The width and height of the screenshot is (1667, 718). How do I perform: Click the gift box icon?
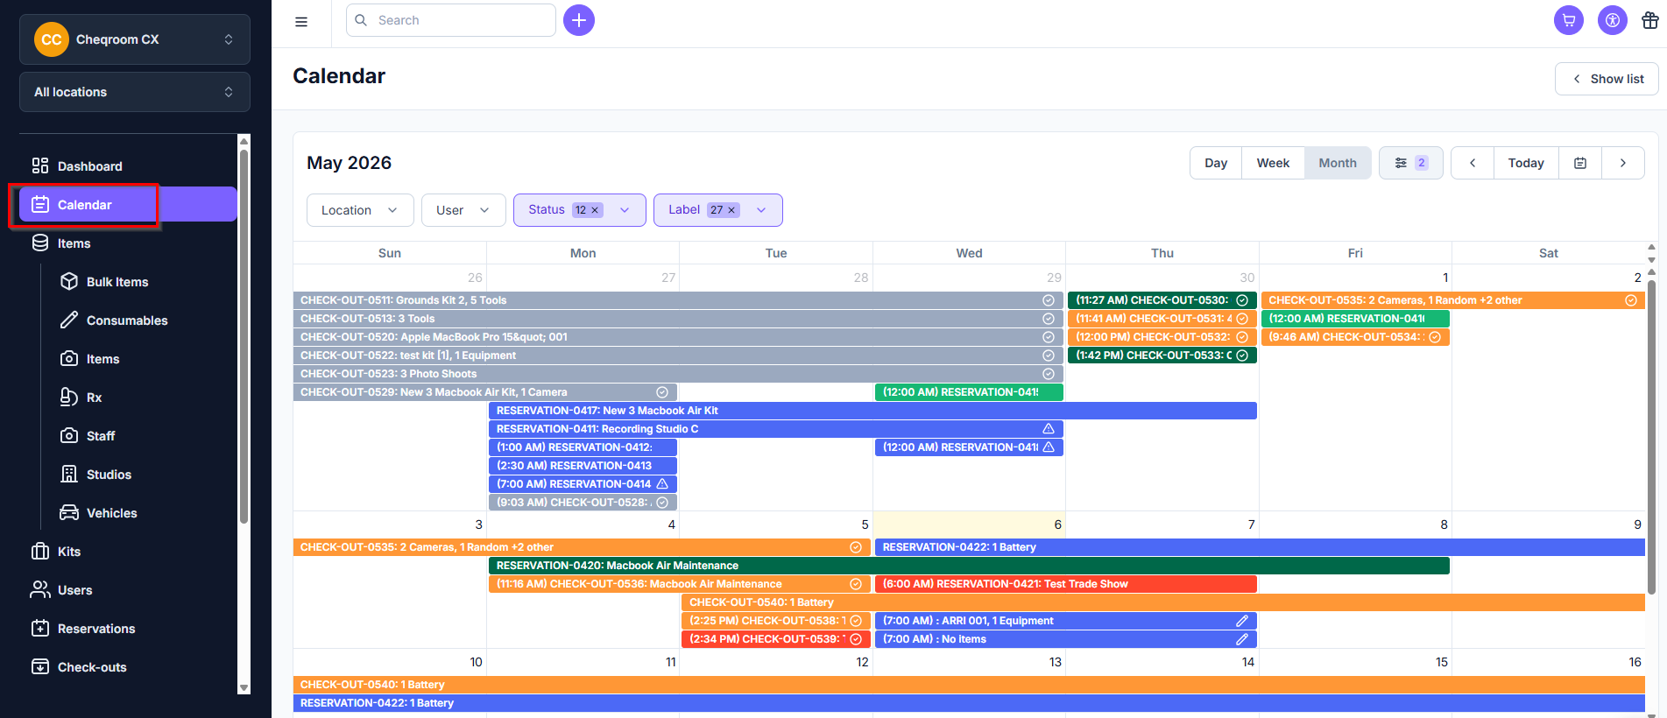[x=1650, y=20]
